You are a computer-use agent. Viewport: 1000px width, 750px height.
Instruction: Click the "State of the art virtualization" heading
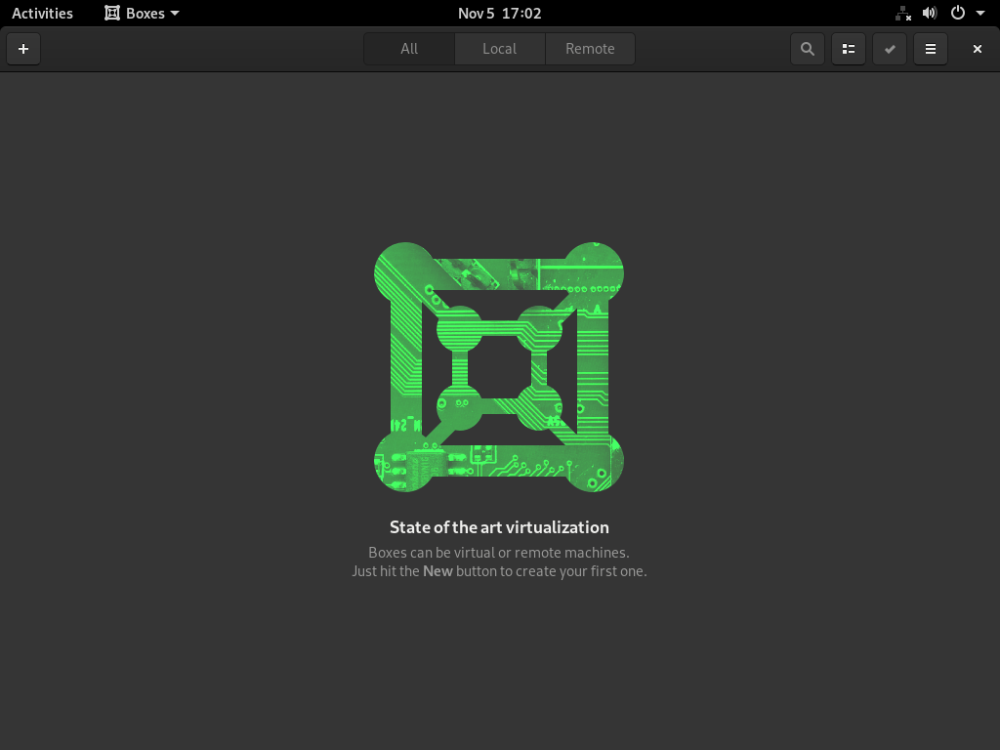(499, 527)
